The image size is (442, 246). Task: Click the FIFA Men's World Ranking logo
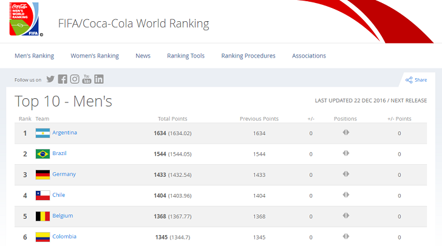[x=25, y=19]
